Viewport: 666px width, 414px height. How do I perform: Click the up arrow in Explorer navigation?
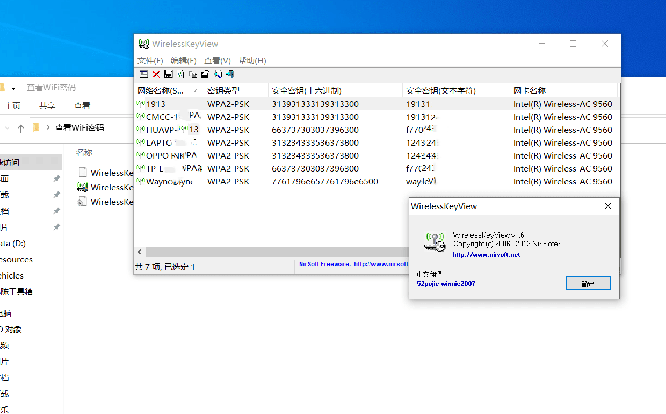pos(21,128)
